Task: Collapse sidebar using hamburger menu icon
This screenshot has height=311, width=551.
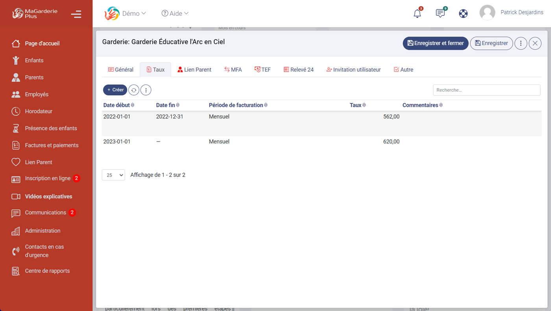Action: coord(76,15)
